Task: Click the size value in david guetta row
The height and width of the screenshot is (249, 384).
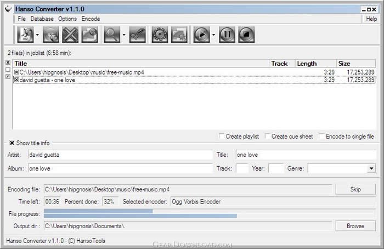Action: pos(360,80)
